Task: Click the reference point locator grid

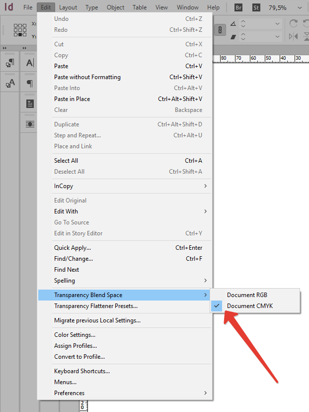Action: click(20, 30)
